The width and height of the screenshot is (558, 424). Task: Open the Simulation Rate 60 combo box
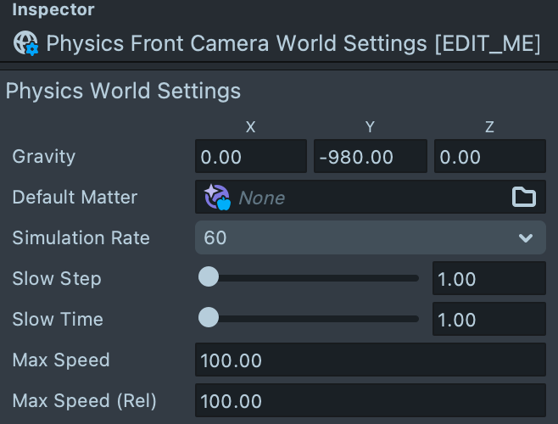click(x=356, y=238)
